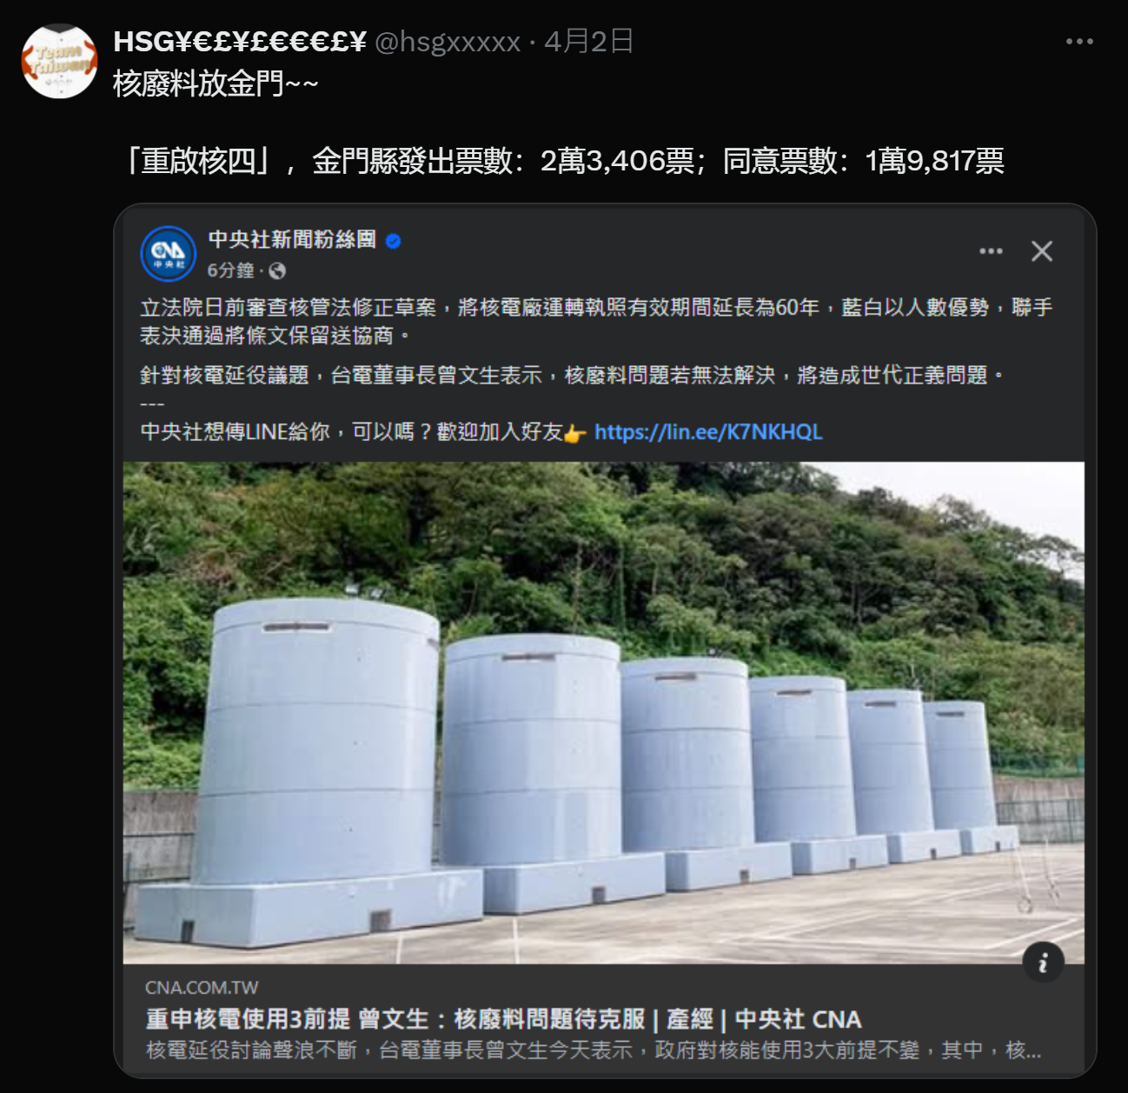This screenshot has height=1093, width=1128.
Task: Open the 4月2日 tweet timestamp
Action: point(588,42)
